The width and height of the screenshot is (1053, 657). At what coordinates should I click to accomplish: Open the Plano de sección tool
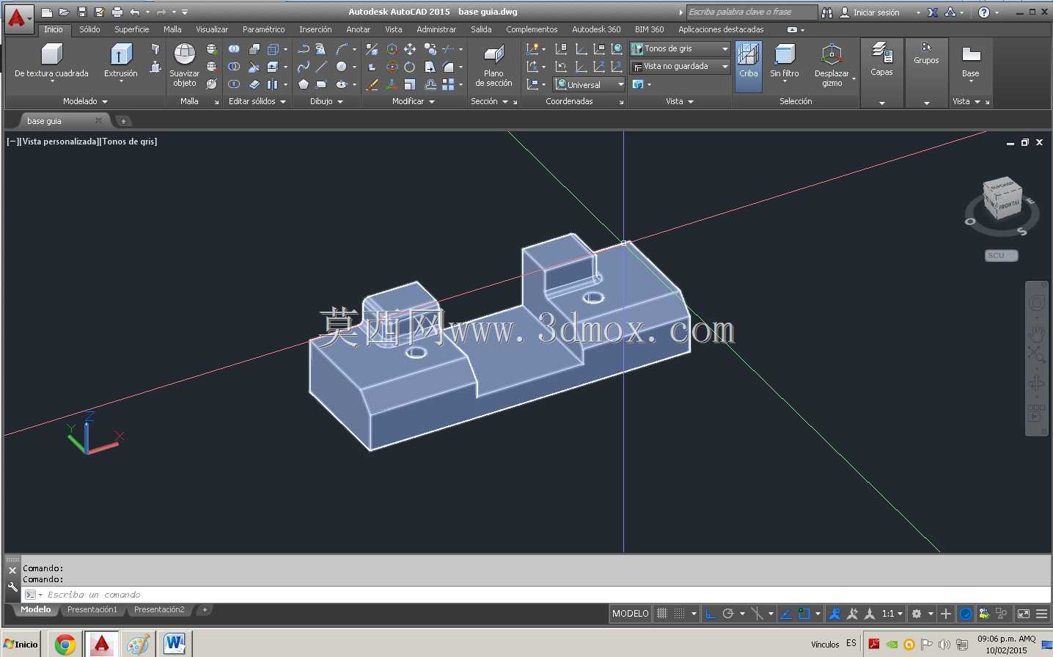pyautogui.click(x=494, y=65)
